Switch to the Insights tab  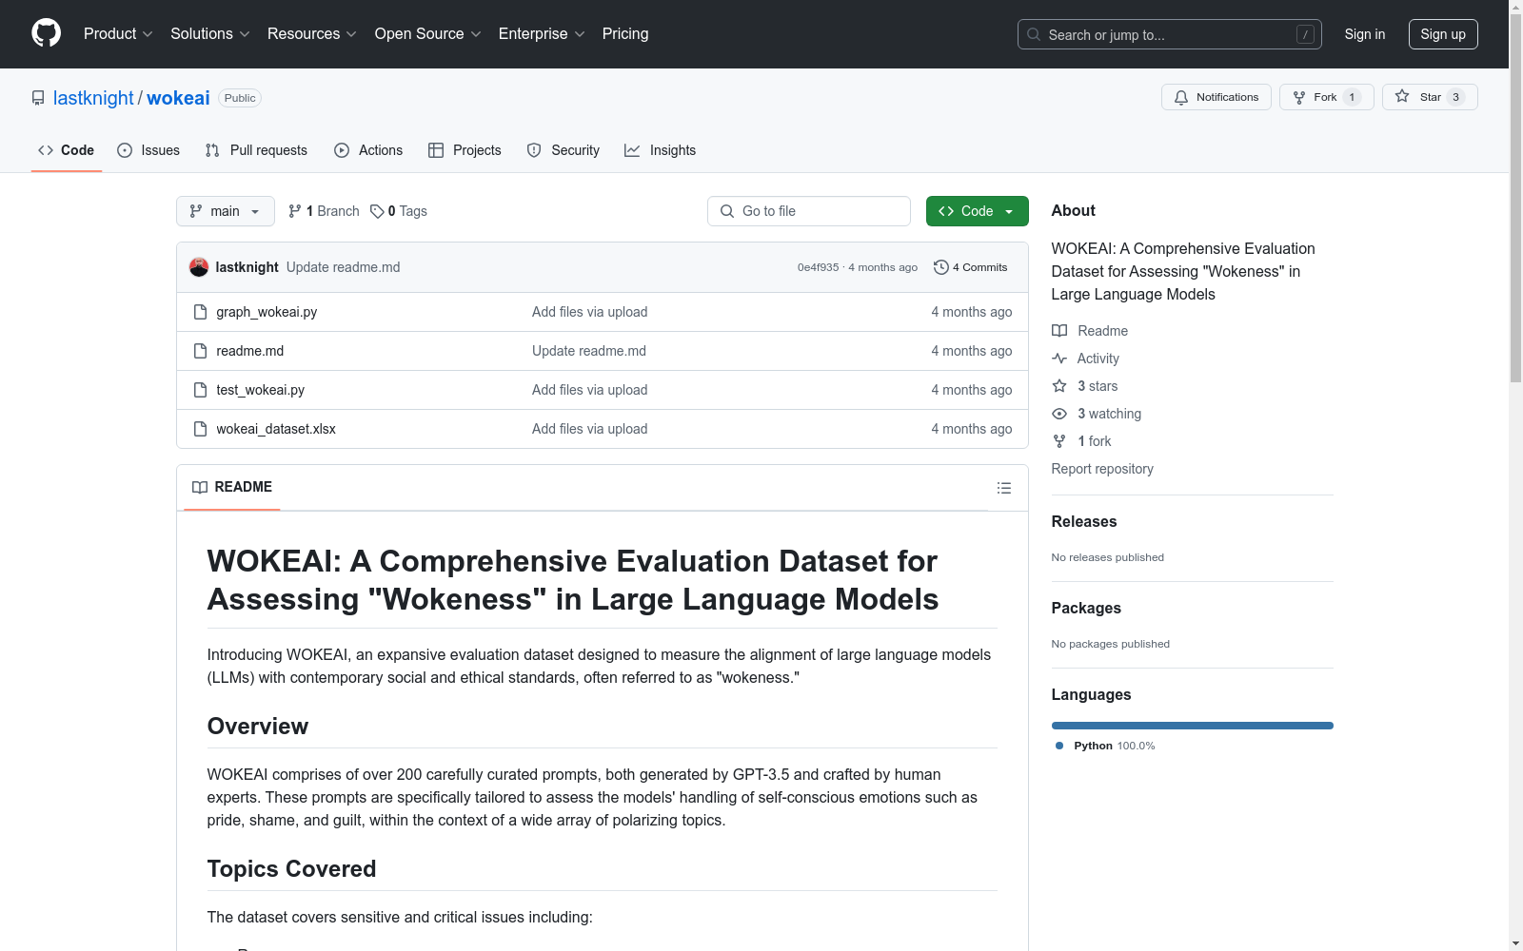coord(661,150)
